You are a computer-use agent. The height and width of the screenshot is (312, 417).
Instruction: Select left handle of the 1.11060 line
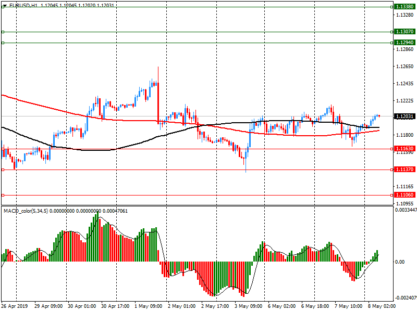point(3,195)
